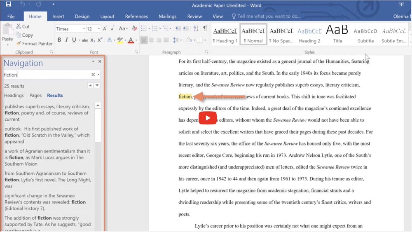Open the Change Case Aa menu
The image size is (412, 232).
coord(123,28)
